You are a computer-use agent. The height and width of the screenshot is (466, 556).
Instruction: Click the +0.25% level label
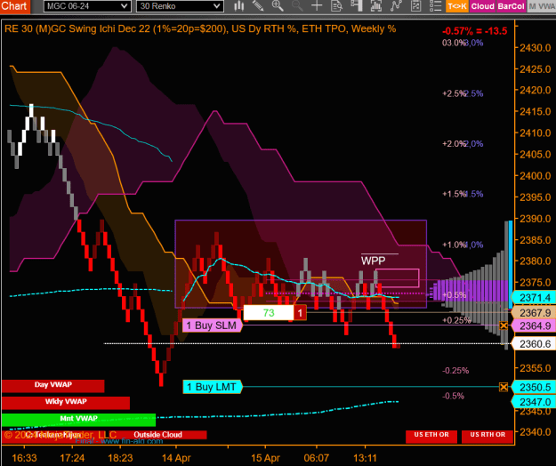[456, 320]
